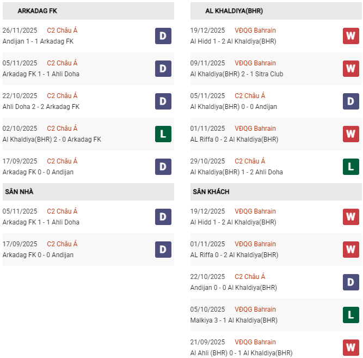Open the Arkadag FK 0 - 0 Andijan match under SÂN NHÀ
This screenshot has width=363, height=358.
pos(38,255)
